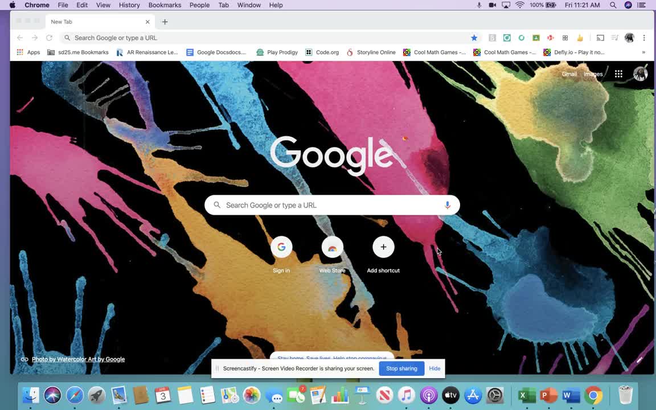
Task: Open the Web Store shortcut tile
Action: click(x=332, y=255)
